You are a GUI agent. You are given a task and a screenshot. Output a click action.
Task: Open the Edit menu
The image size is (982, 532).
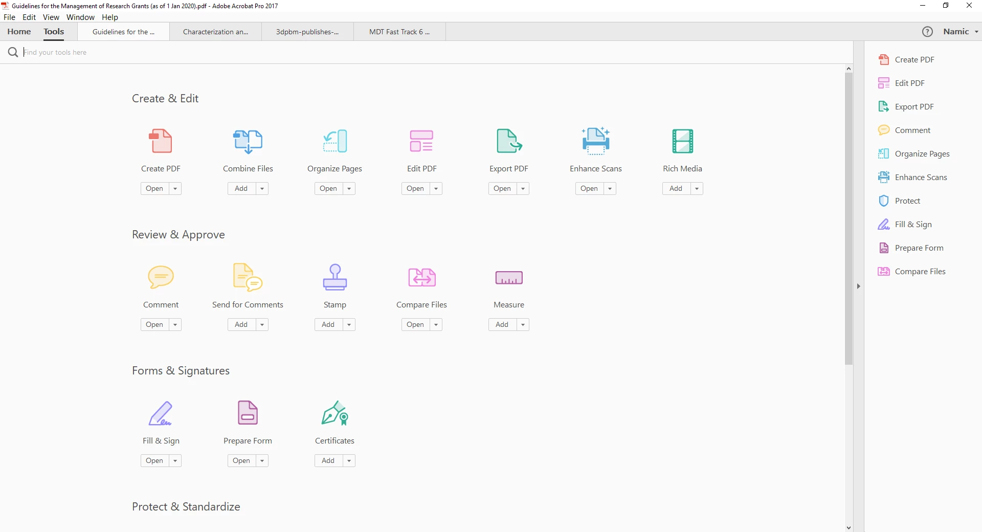29,17
